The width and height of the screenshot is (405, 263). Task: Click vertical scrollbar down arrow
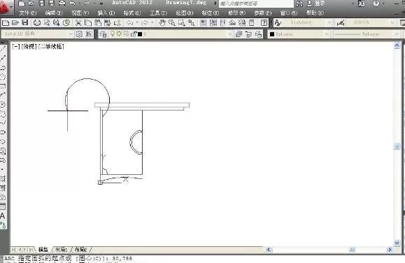coord(397,243)
